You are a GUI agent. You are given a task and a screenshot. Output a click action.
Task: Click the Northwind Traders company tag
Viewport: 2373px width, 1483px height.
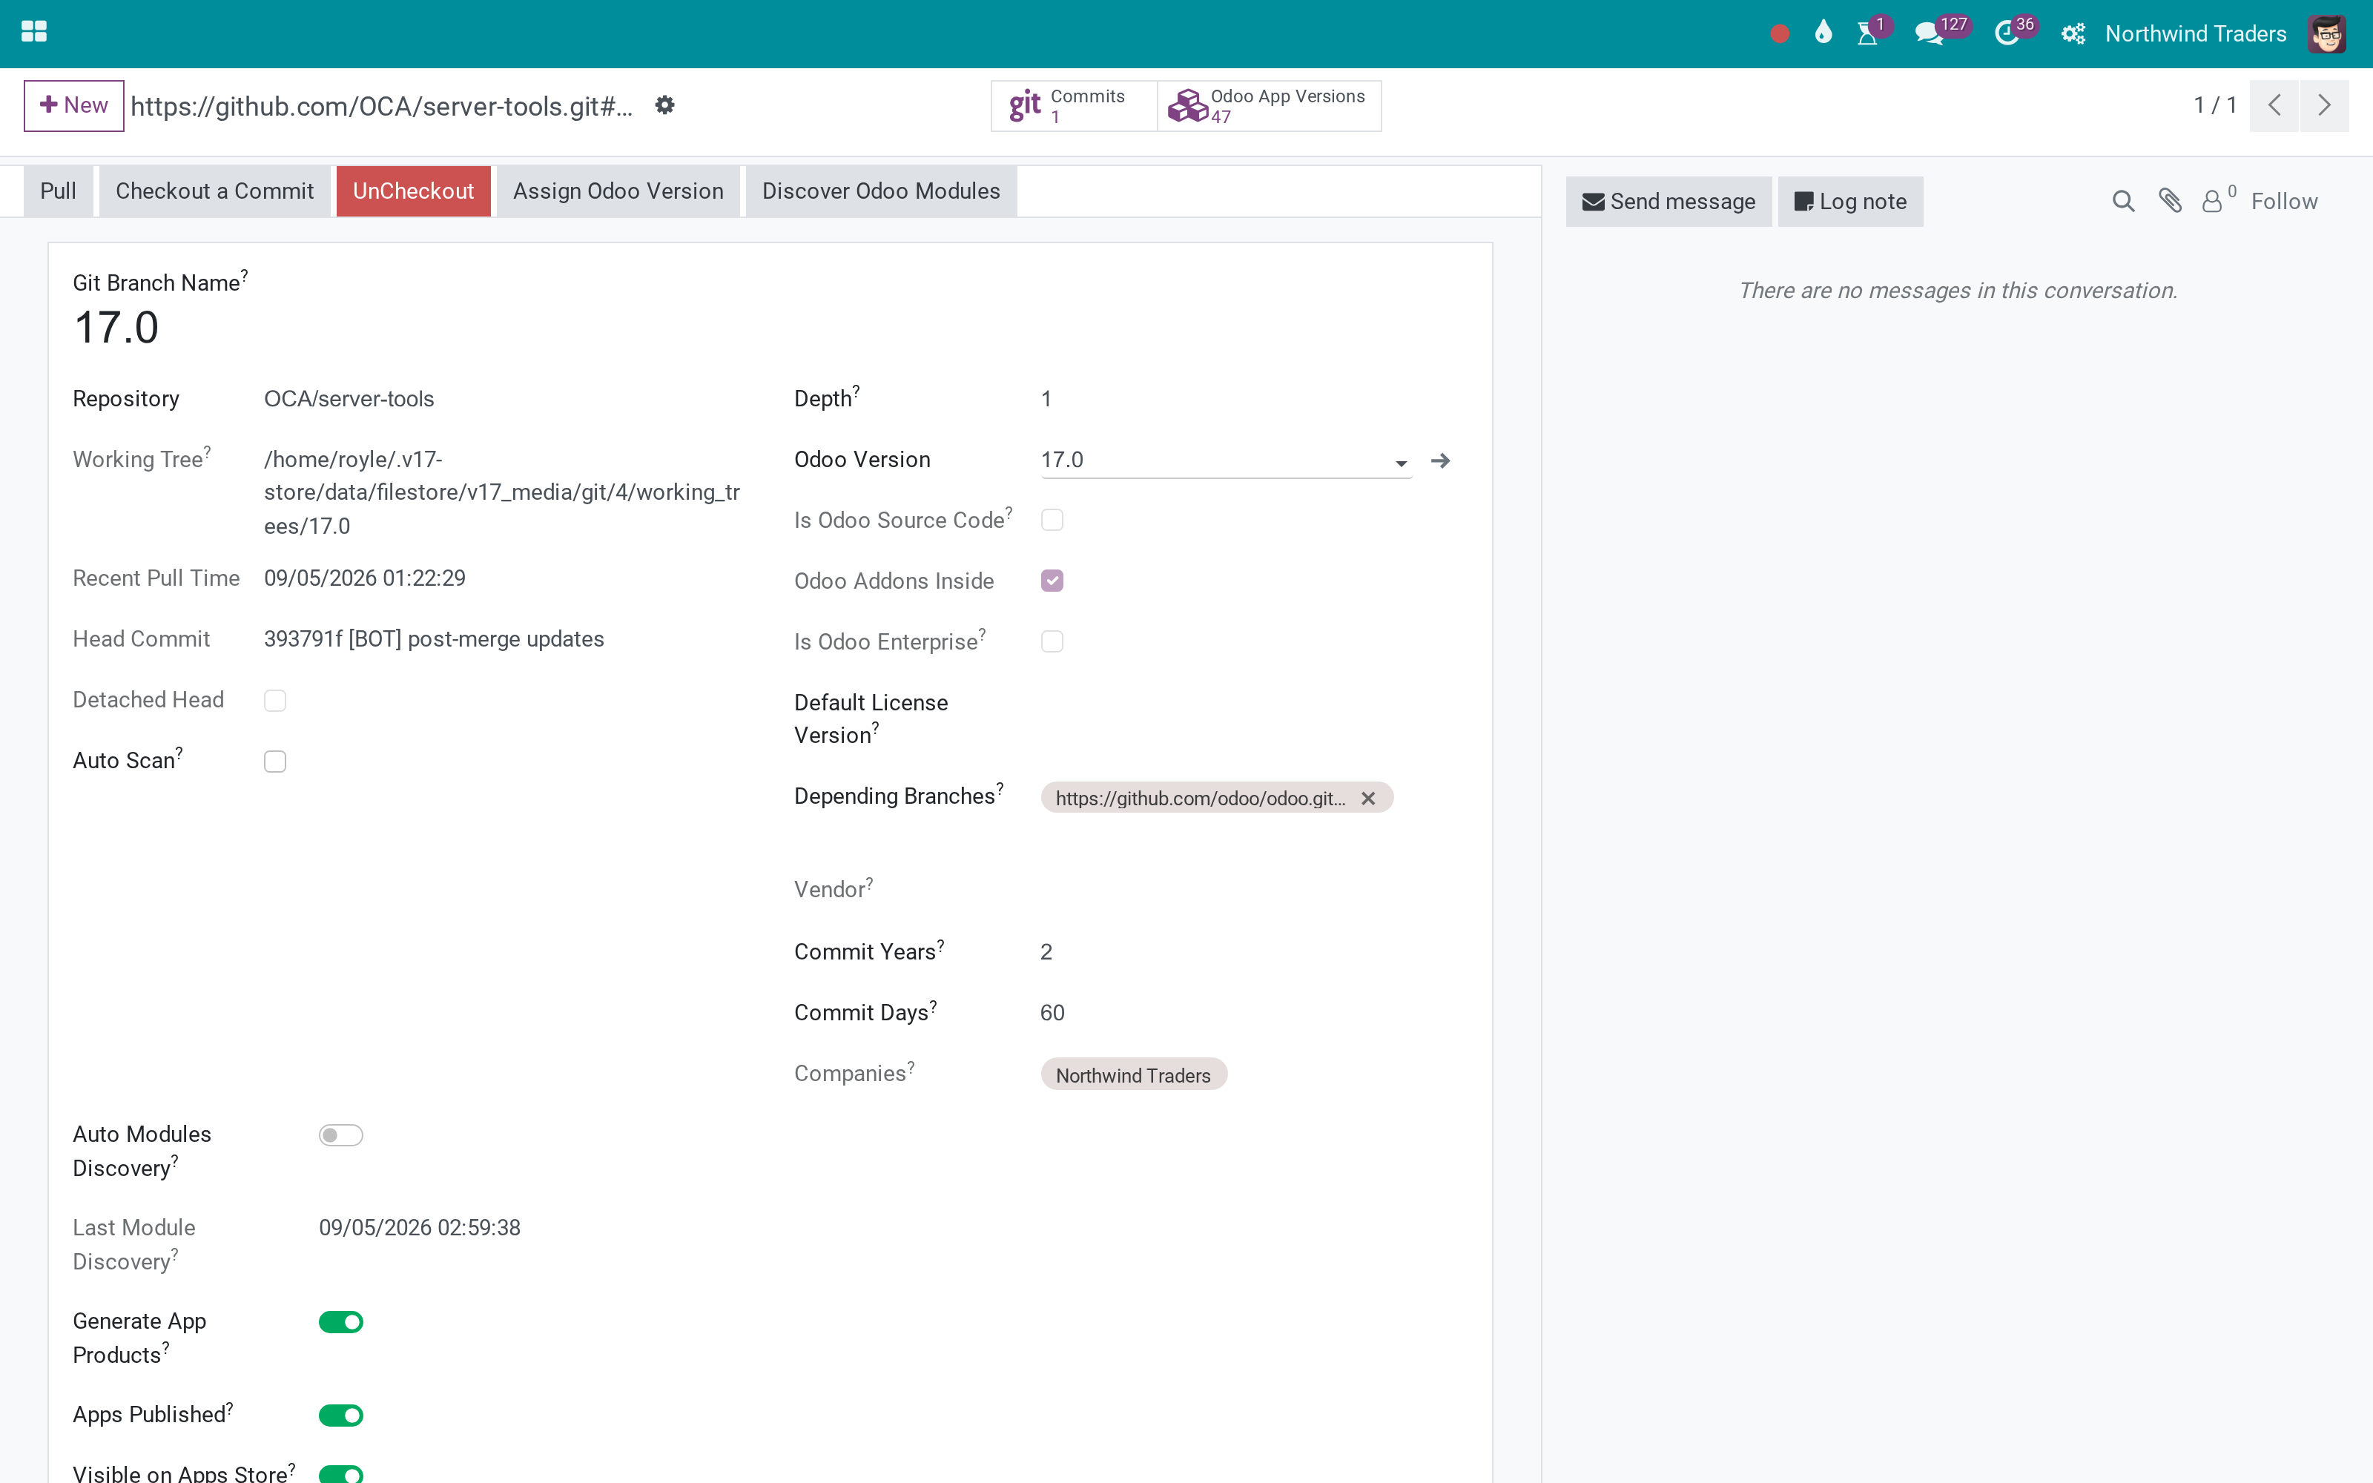(1134, 1075)
